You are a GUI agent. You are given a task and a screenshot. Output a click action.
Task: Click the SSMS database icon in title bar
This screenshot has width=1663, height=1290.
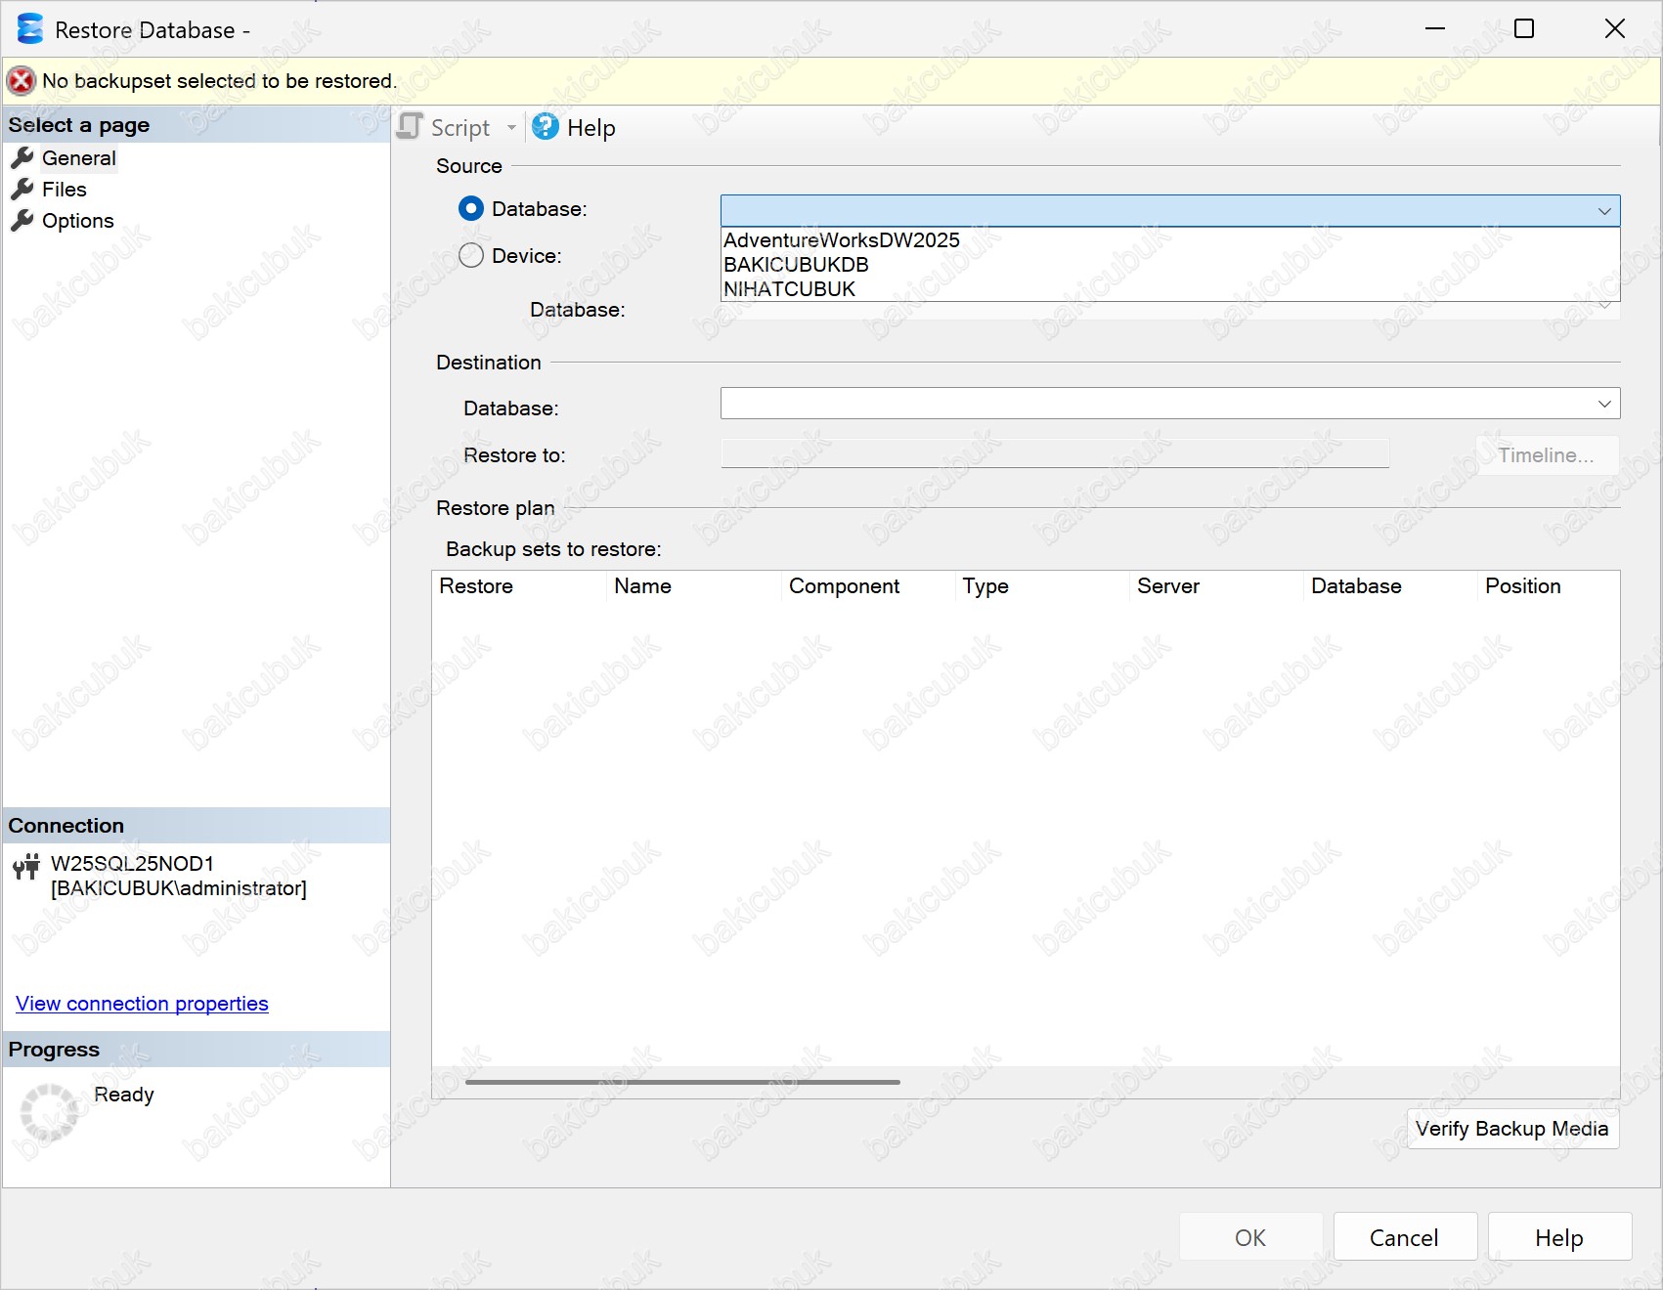coord(30,29)
